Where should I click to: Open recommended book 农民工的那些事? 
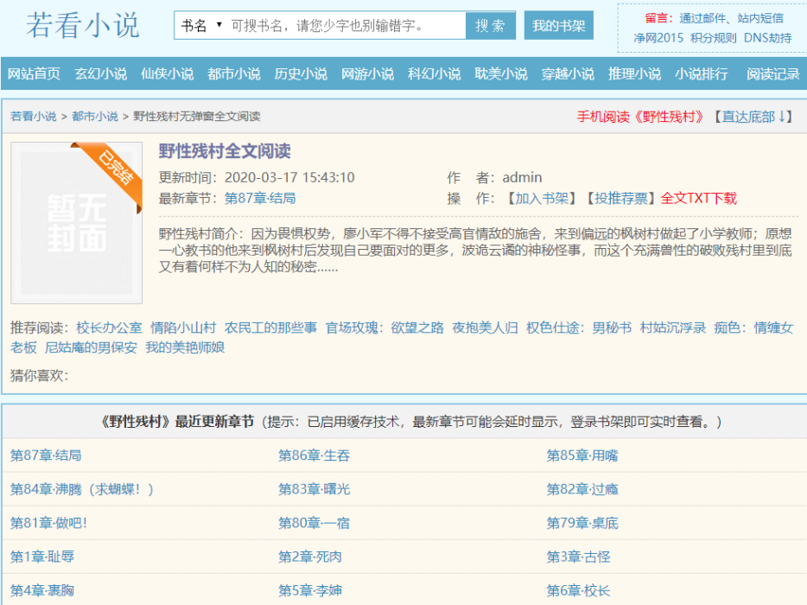pyautogui.click(x=270, y=328)
